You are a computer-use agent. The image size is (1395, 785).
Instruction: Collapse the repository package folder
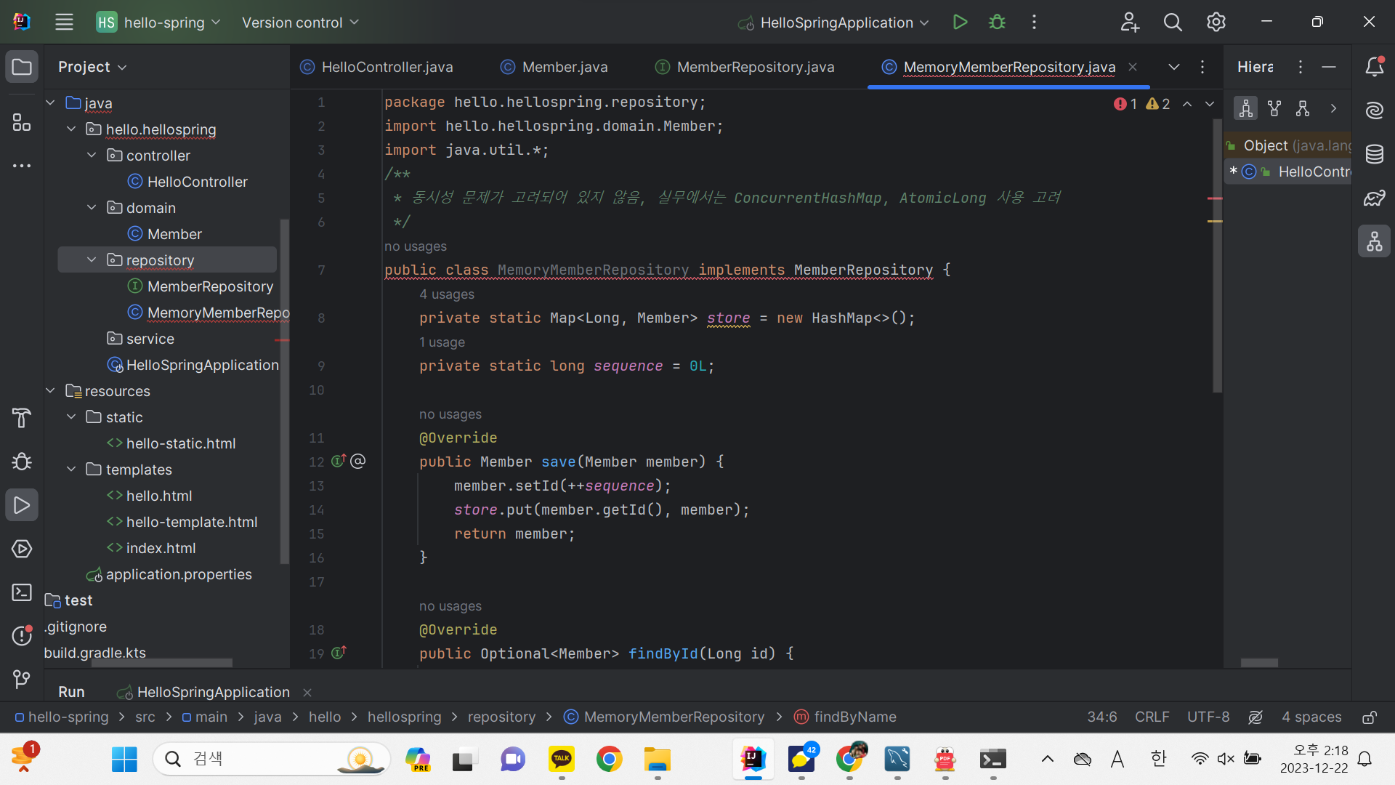point(92,260)
